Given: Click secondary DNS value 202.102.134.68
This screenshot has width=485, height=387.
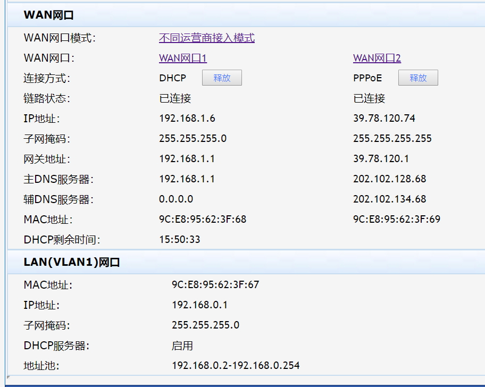Looking at the screenshot, I should (x=389, y=199).
